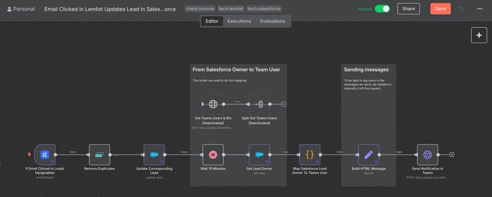
Task: Click the client:innovie tag
Action: tap(200, 8)
